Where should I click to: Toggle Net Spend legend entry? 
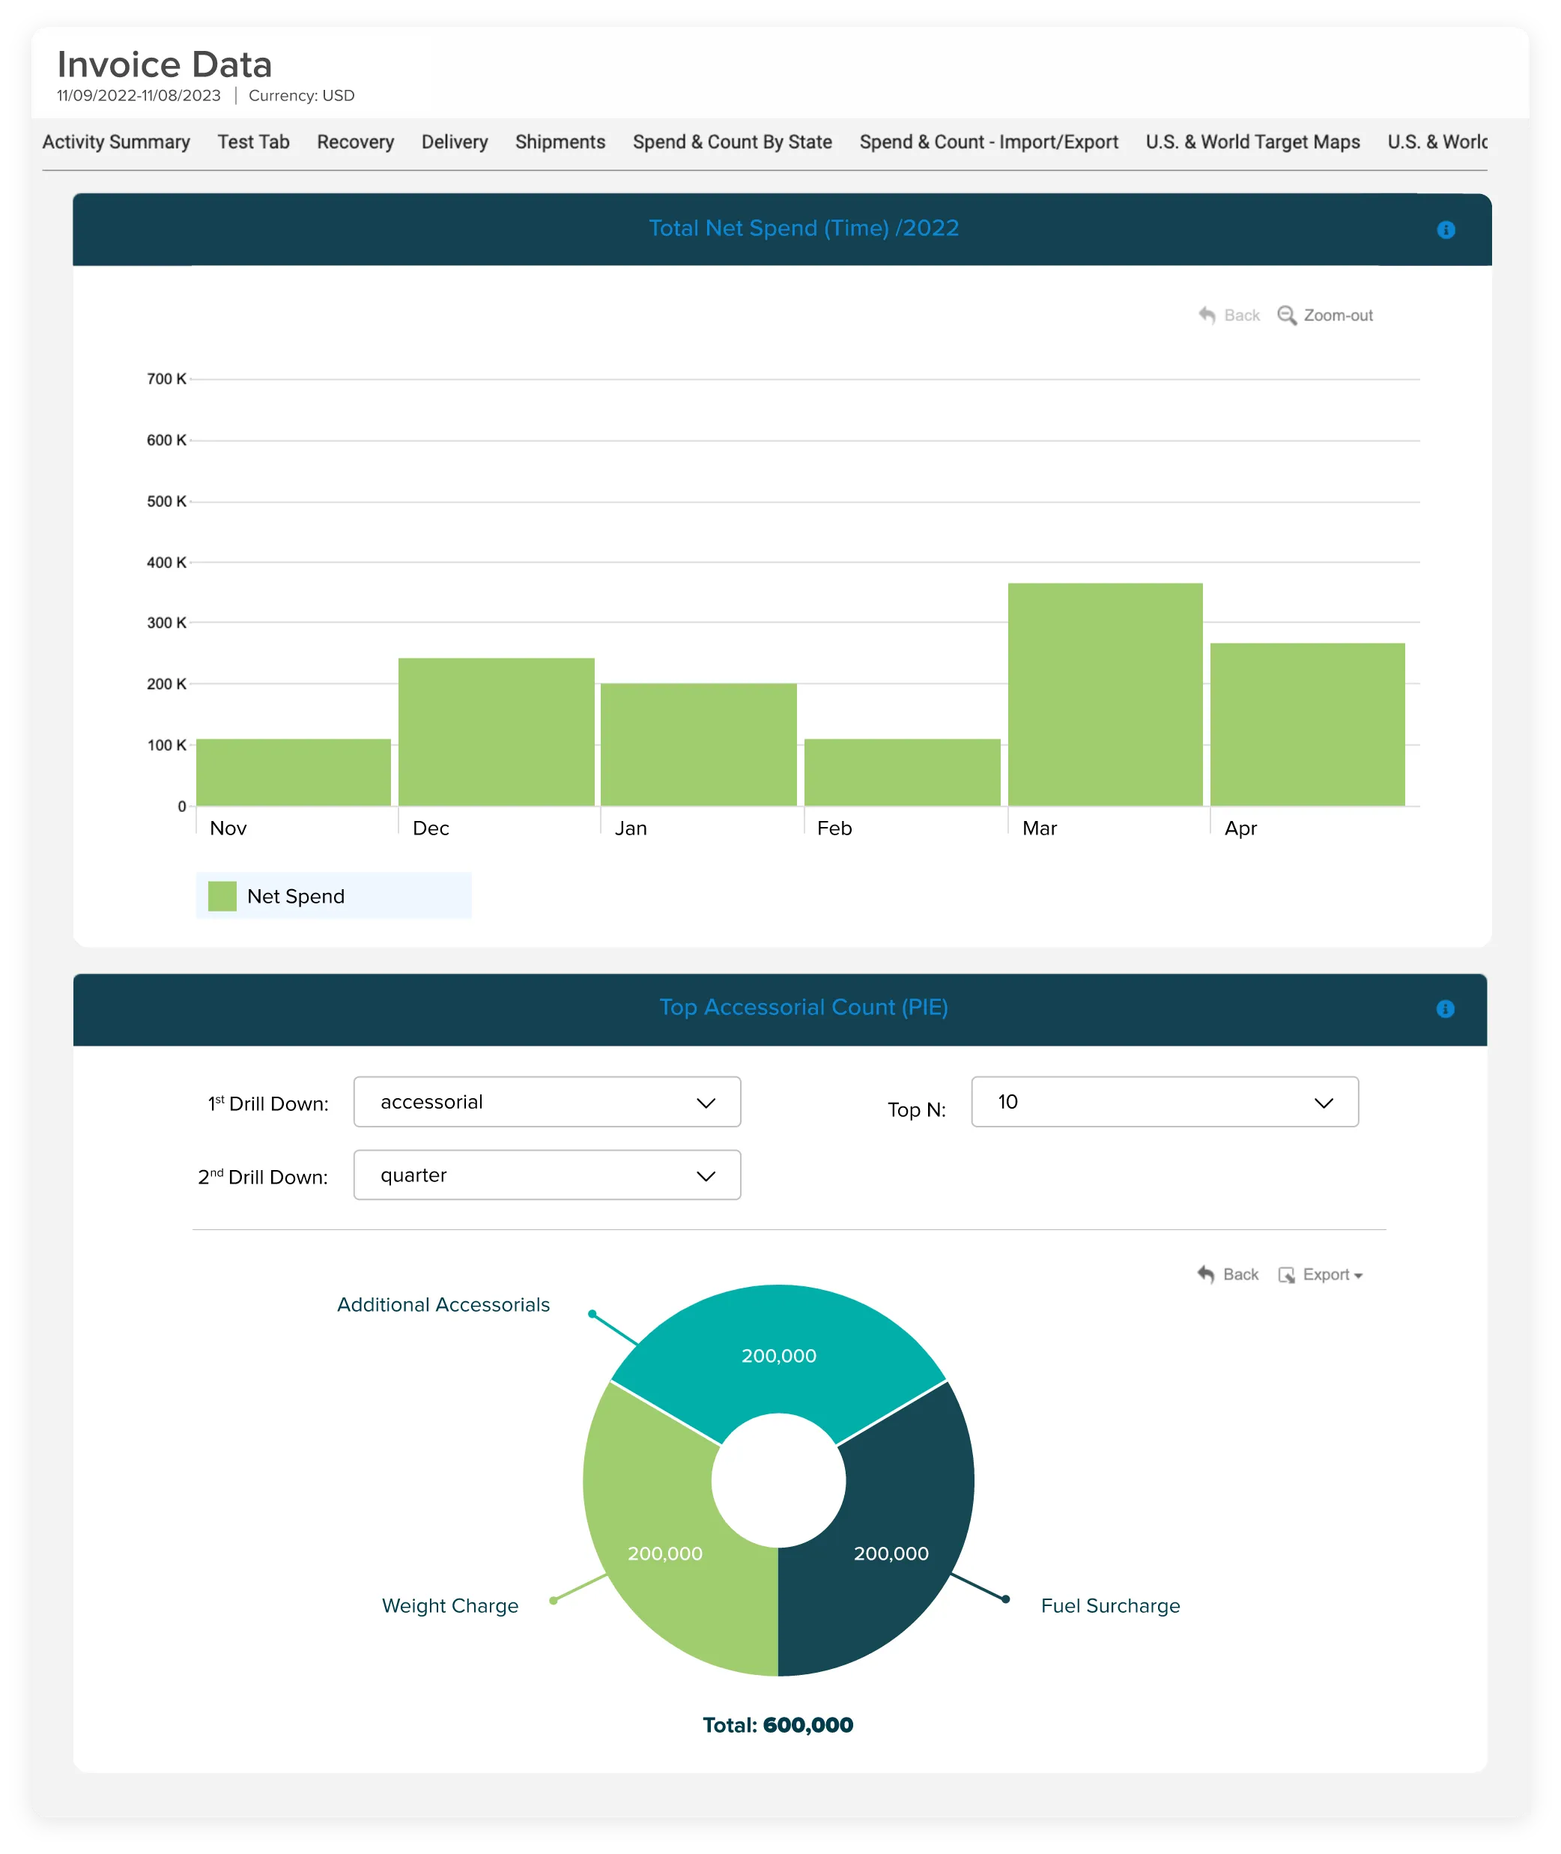tap(296, 897)
